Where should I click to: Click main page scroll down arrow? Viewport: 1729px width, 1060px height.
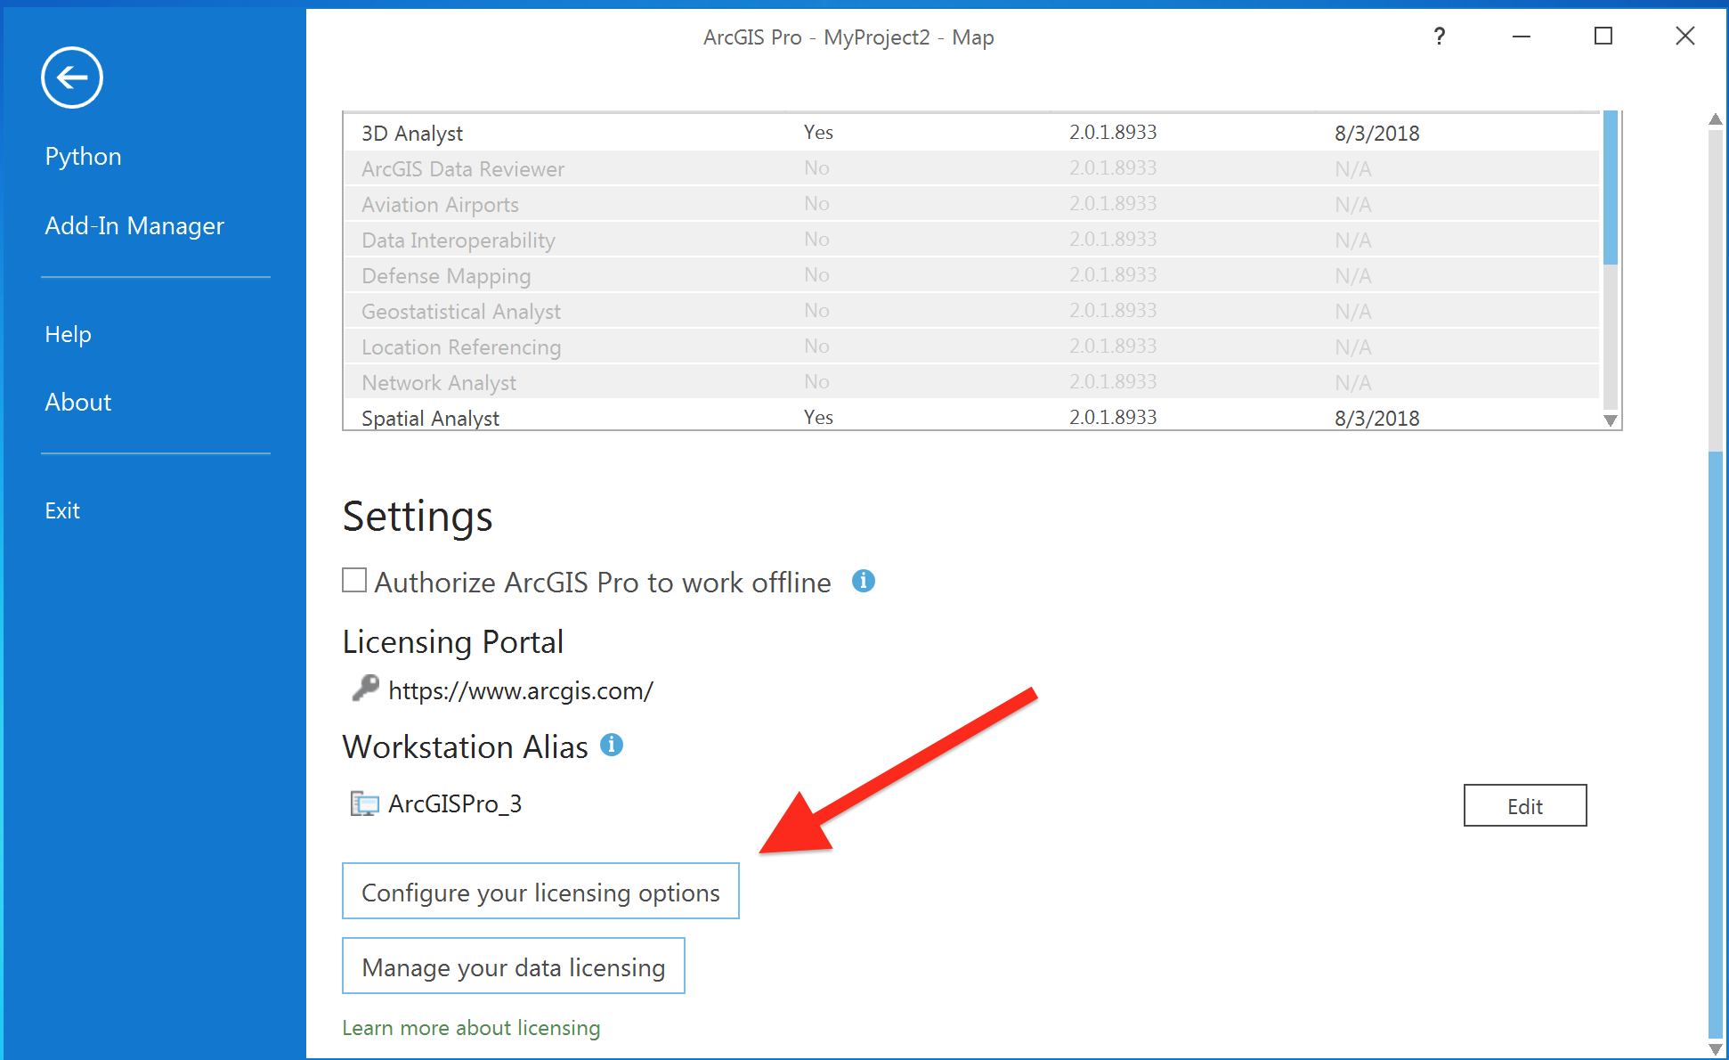point(1715,1049)
